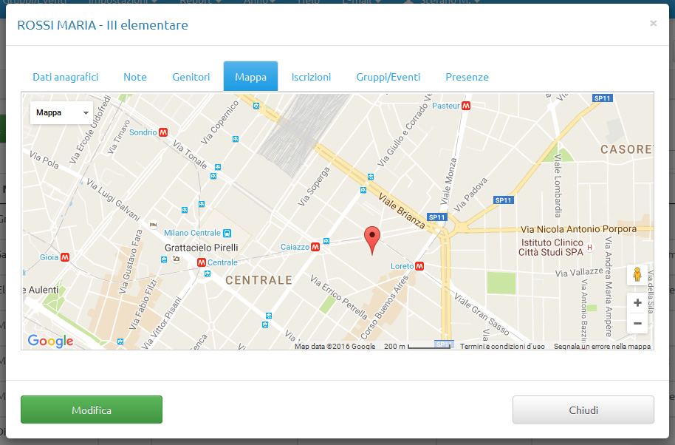675x445 pixels.
Task: Click the hospital icon by Istituto Clinico
Action: point(590,248)
